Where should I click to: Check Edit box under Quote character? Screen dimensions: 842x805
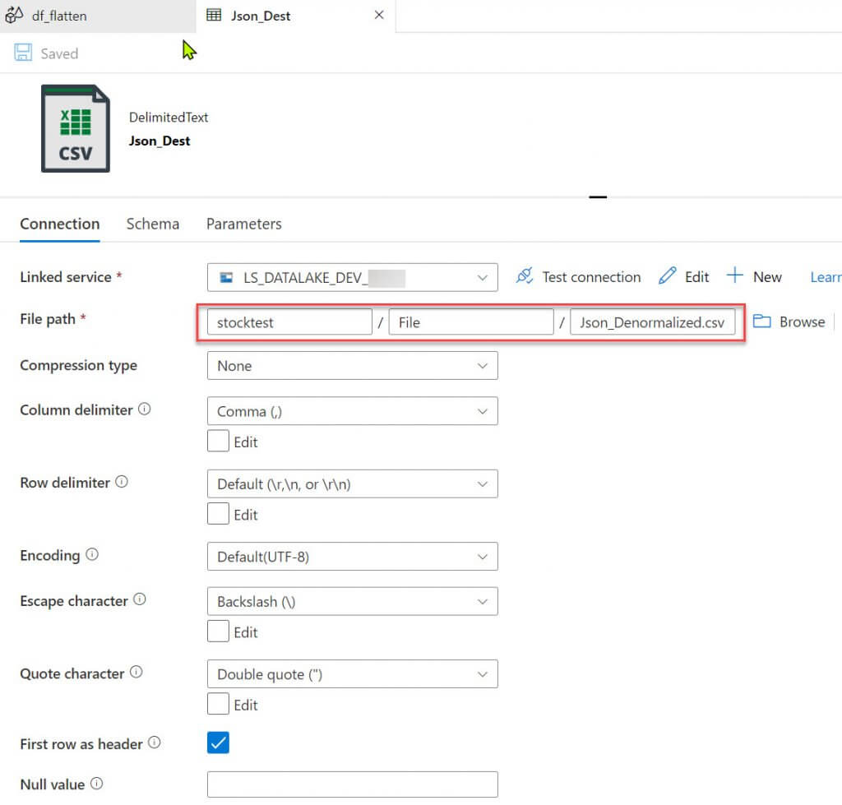point(218,704)
